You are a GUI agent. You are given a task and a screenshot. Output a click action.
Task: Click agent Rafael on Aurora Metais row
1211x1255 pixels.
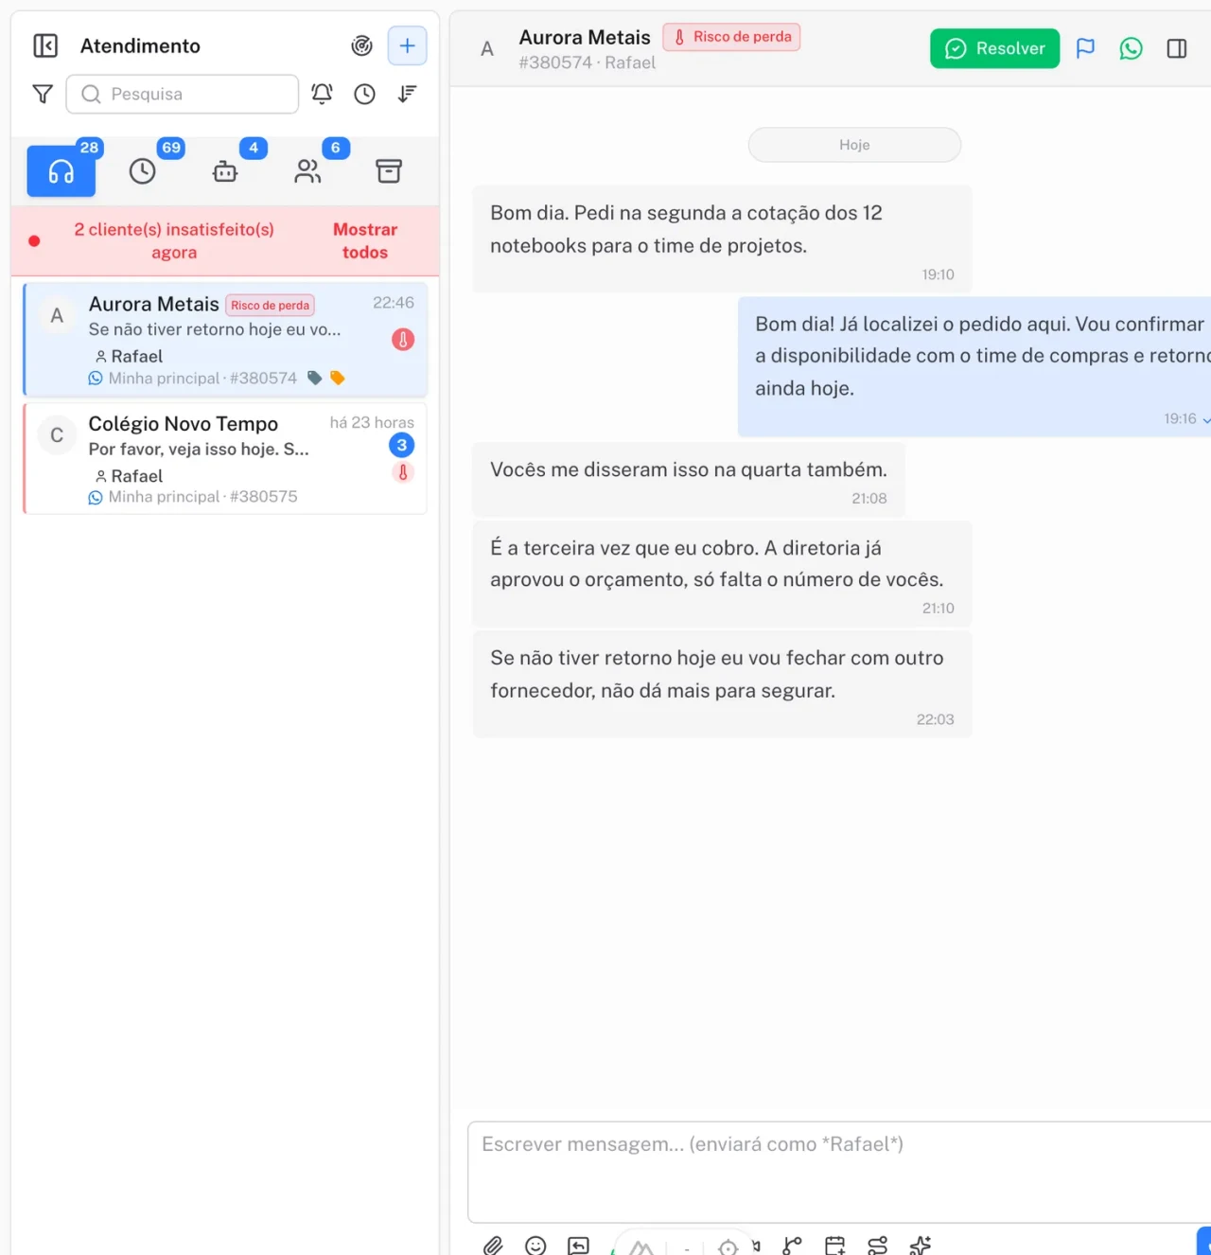(130, 356)
